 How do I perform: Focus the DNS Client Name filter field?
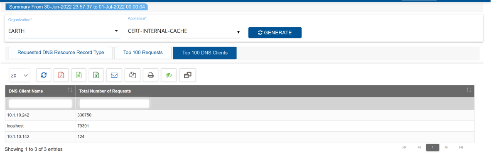pyautogui.click(x=40, y=104)
